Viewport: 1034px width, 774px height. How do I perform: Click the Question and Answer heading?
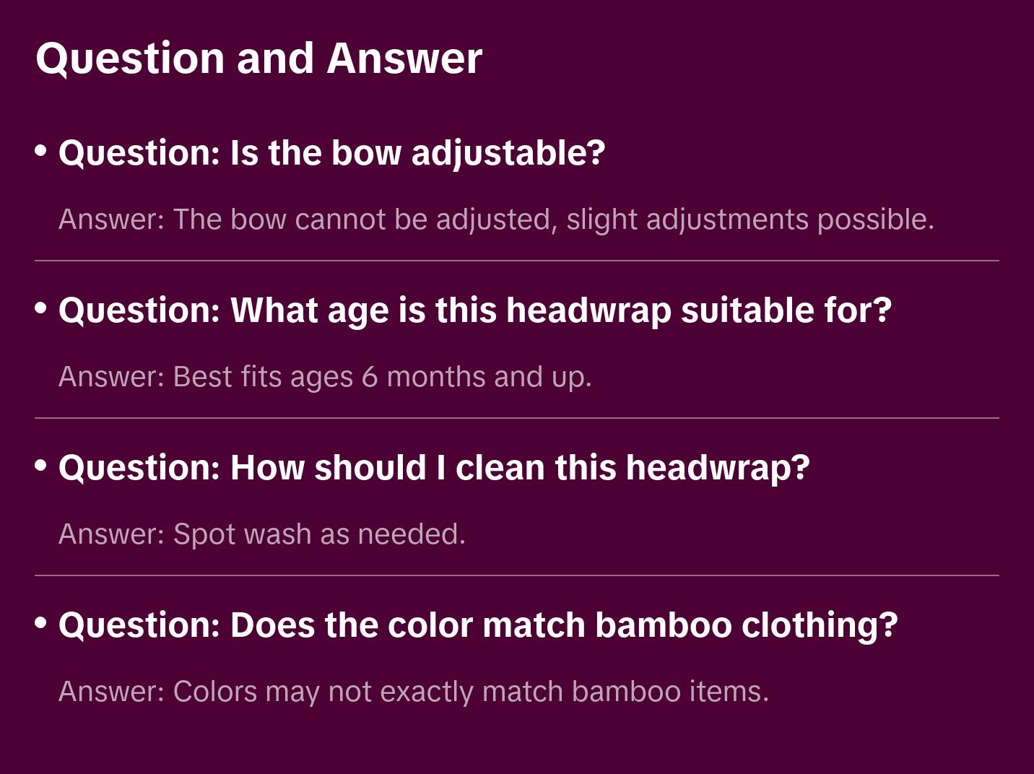pos(258,58)
